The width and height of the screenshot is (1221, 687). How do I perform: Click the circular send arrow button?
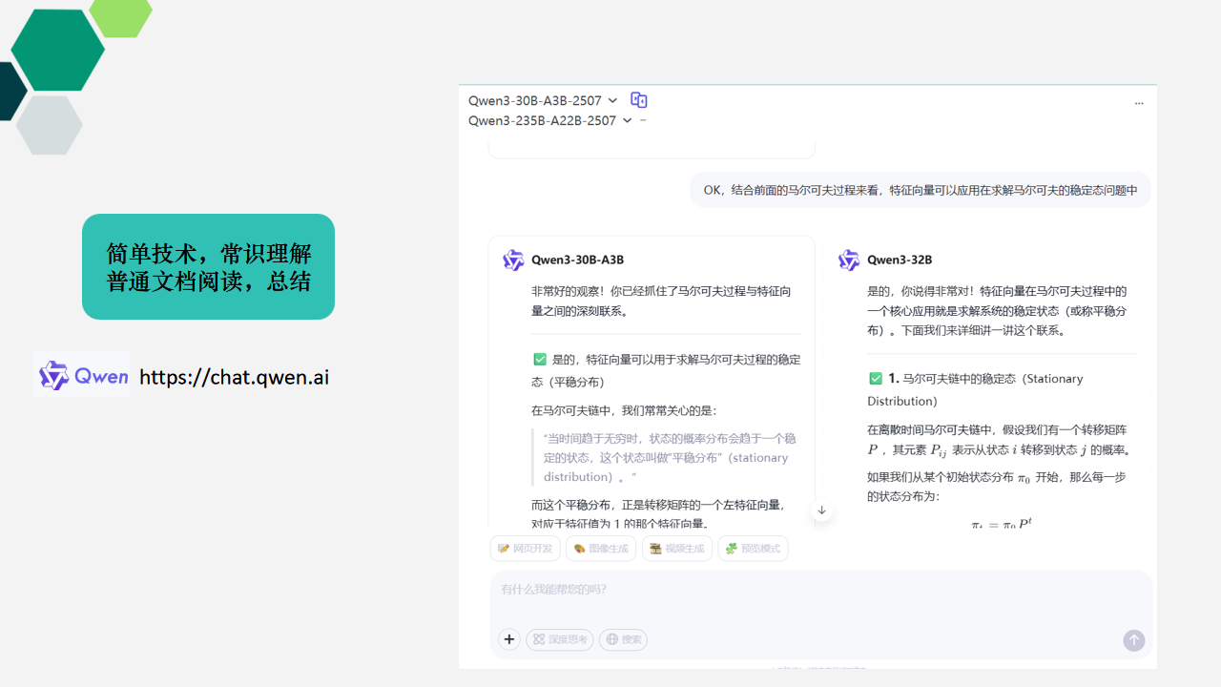pyautogui.click(x=1133, y=640)
